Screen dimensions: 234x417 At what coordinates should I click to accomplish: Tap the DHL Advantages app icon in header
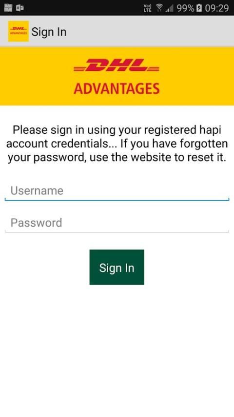[19, 31]
